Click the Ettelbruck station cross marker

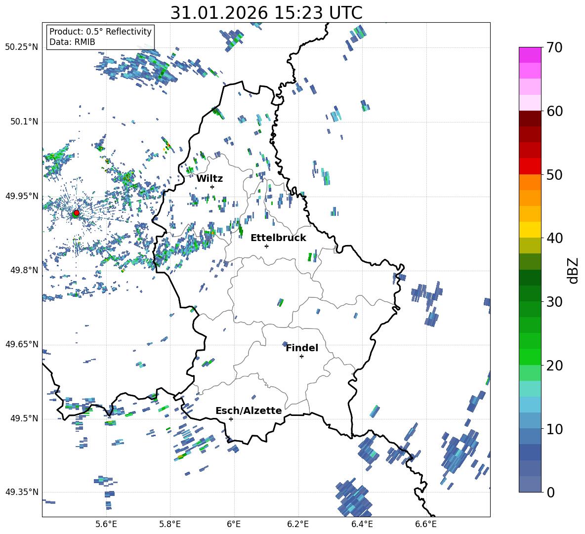point(266,246)
